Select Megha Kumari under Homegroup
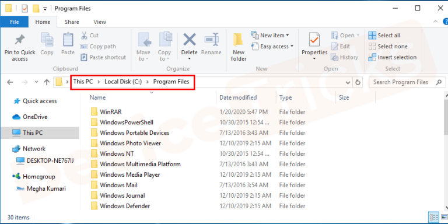This screenshot has width=448, height=224. 41,188
